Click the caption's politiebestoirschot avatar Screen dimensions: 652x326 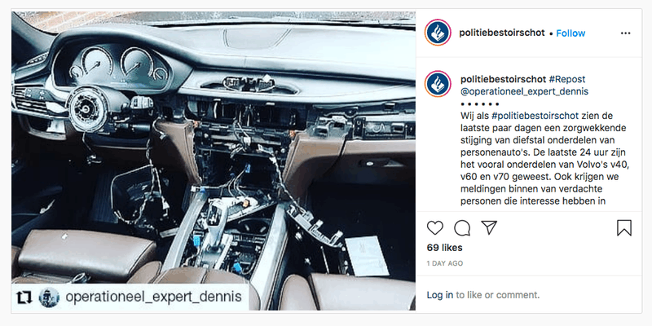pos(438,84)
